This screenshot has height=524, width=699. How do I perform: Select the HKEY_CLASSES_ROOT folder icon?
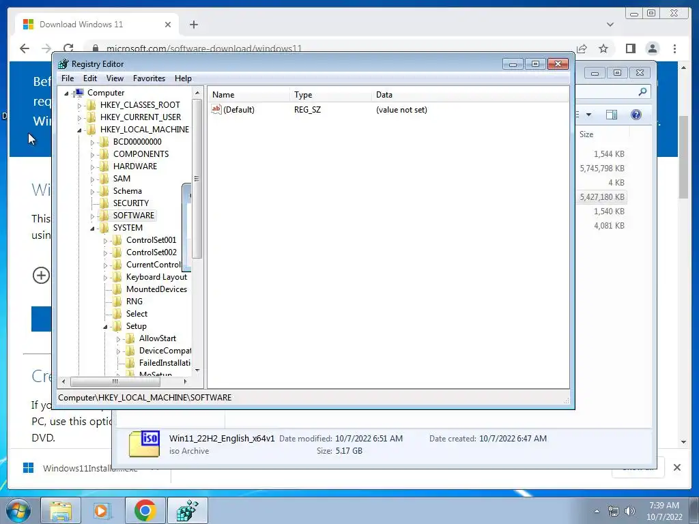tap(91, 105)
